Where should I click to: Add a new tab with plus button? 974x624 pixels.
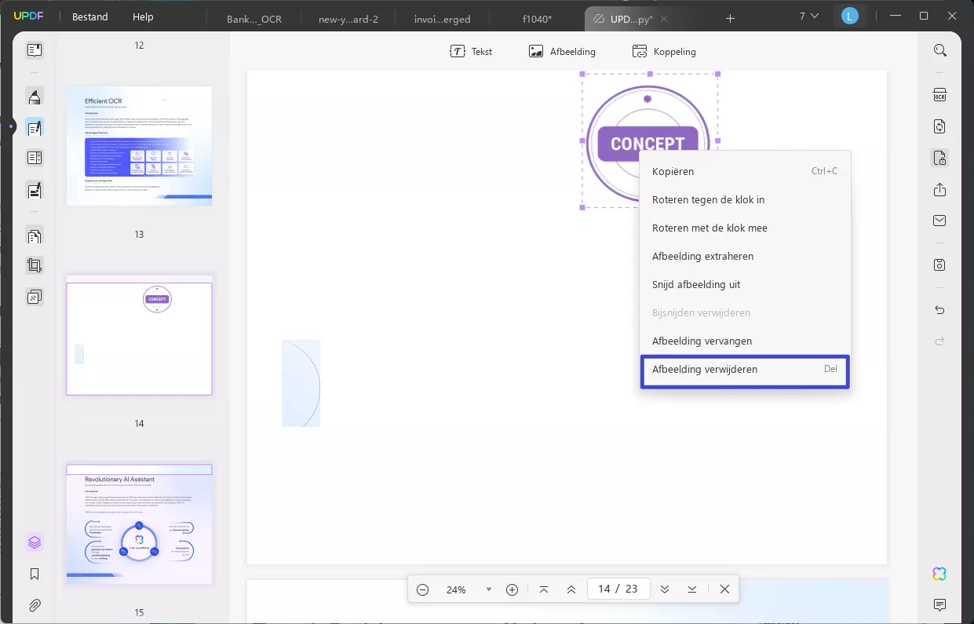click(x=730, y=19)
